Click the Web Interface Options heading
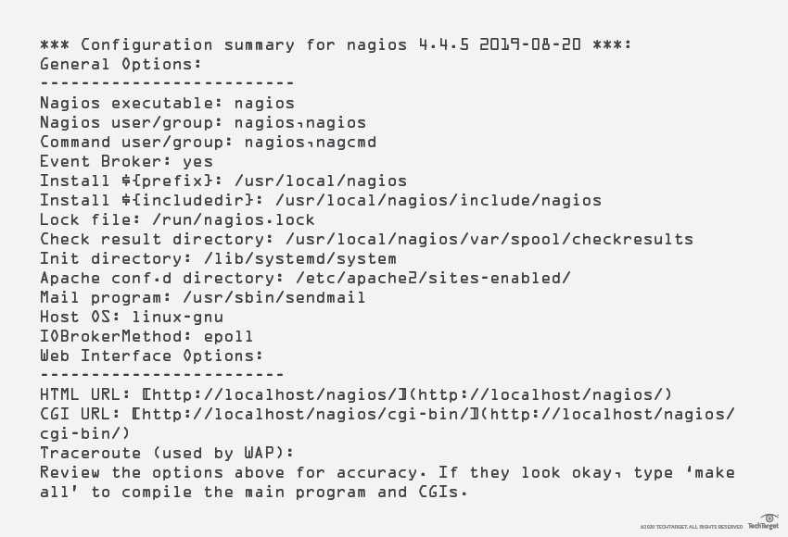The width and height of the screenshot is (788, 537). point(151,356)
